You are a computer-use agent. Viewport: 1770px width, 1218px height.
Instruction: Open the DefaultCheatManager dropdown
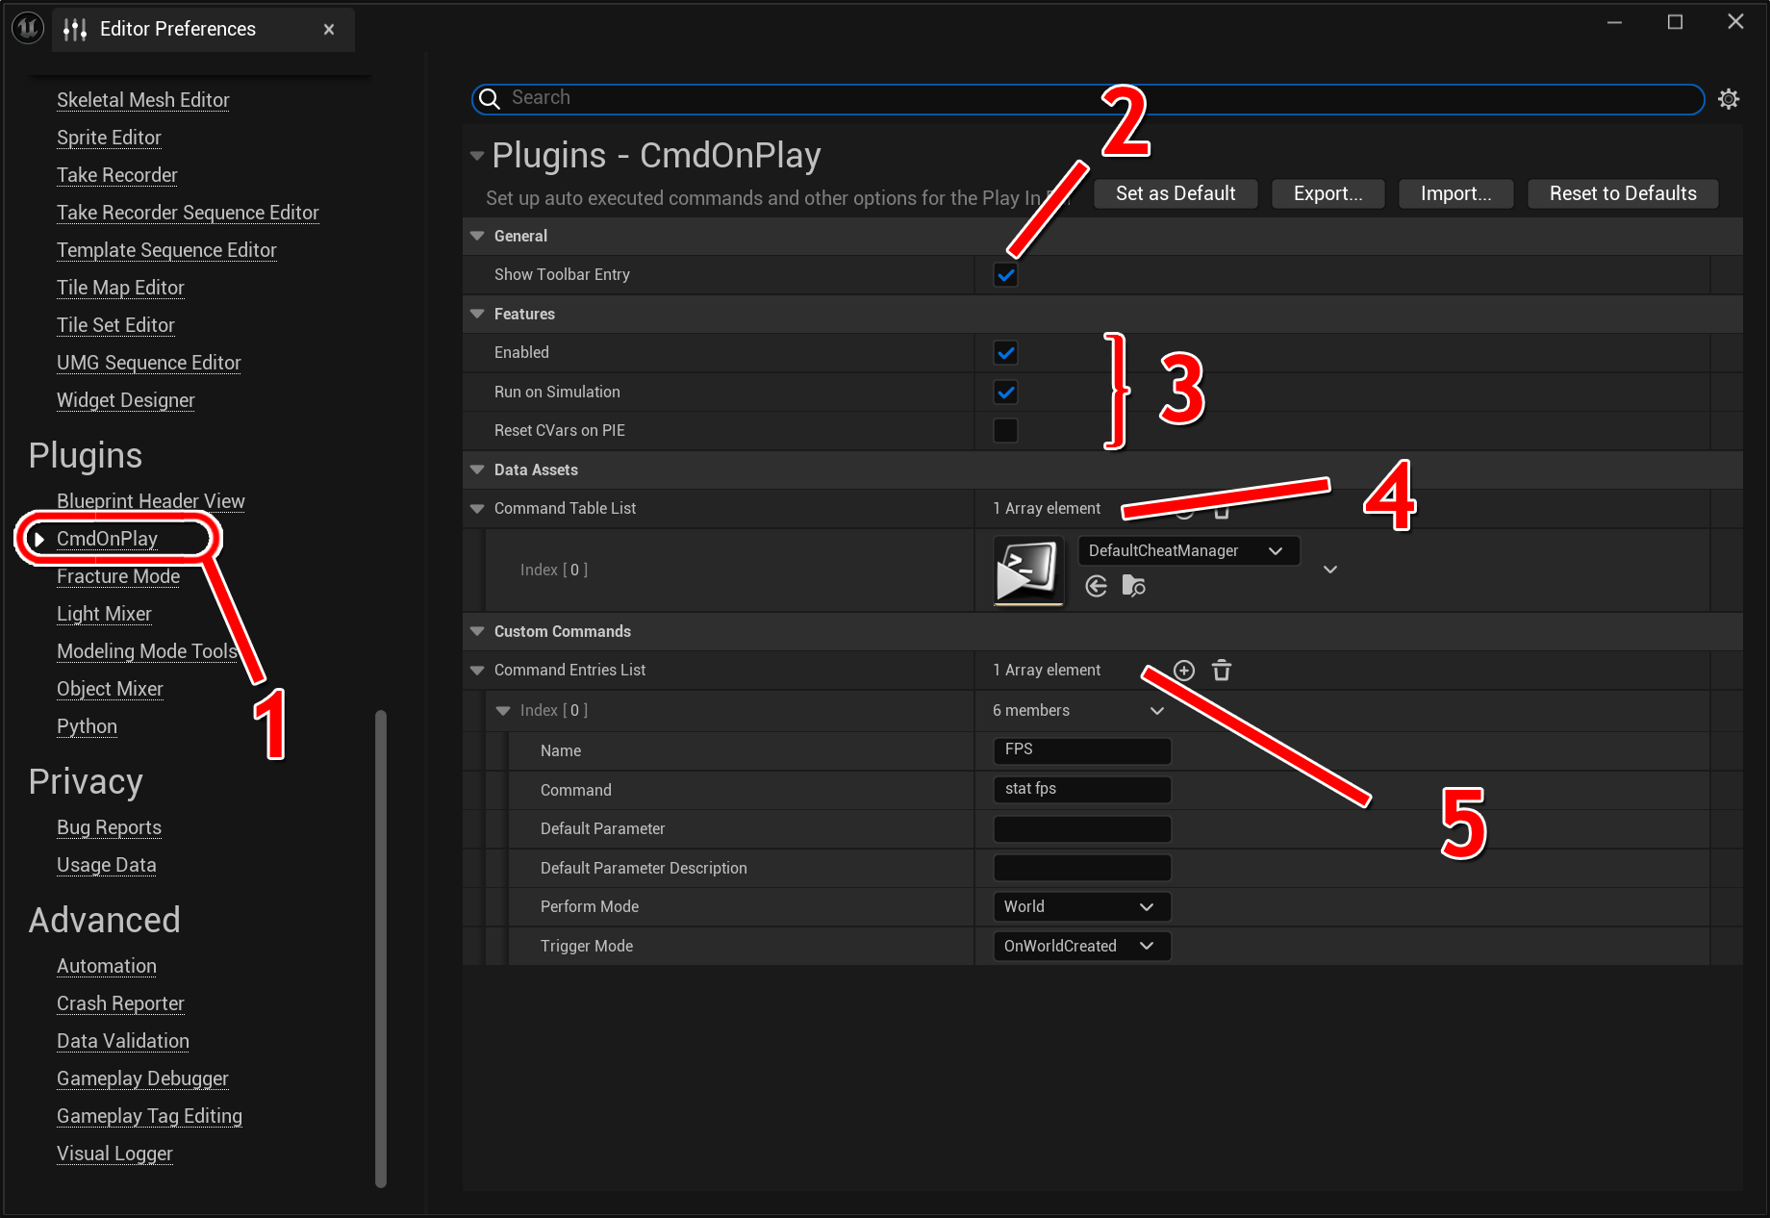click(x=1189, y=550)
